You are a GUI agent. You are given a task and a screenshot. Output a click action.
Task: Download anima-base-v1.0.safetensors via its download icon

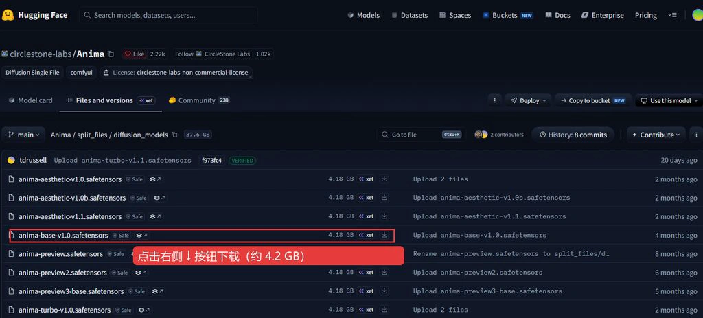[384, 235]
